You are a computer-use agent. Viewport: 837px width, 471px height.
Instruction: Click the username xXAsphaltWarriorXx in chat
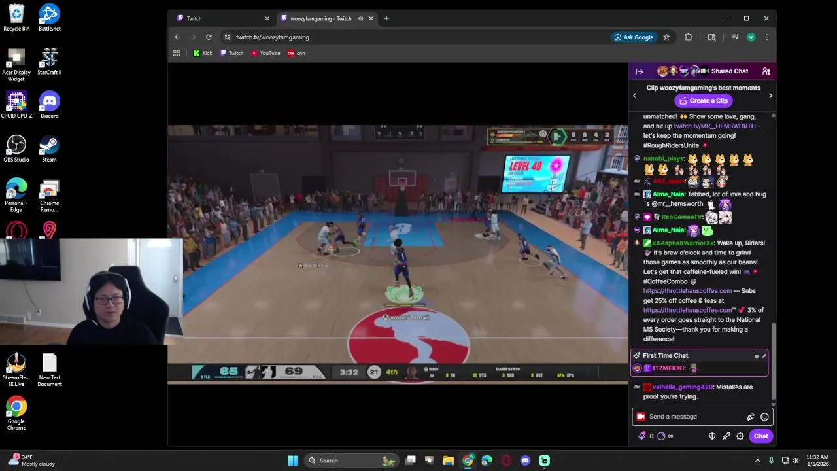pos(683,243)
